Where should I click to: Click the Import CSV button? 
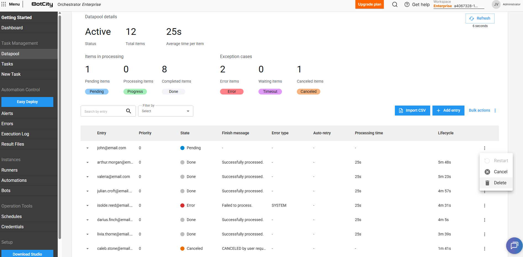pyautogui.click(x=412, y=111)
